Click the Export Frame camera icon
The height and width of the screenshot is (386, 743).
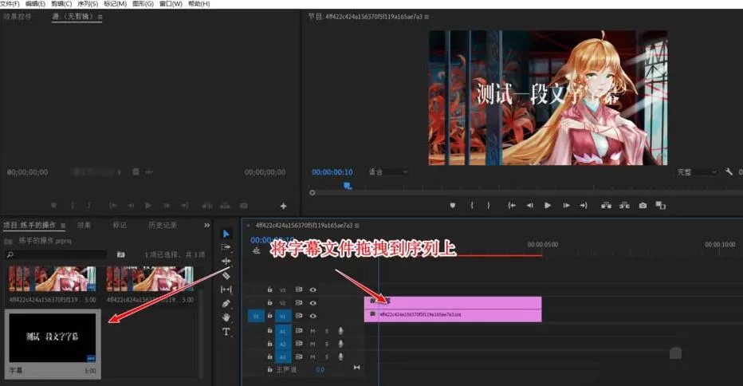pyautogui.click(x=643, y=205)
